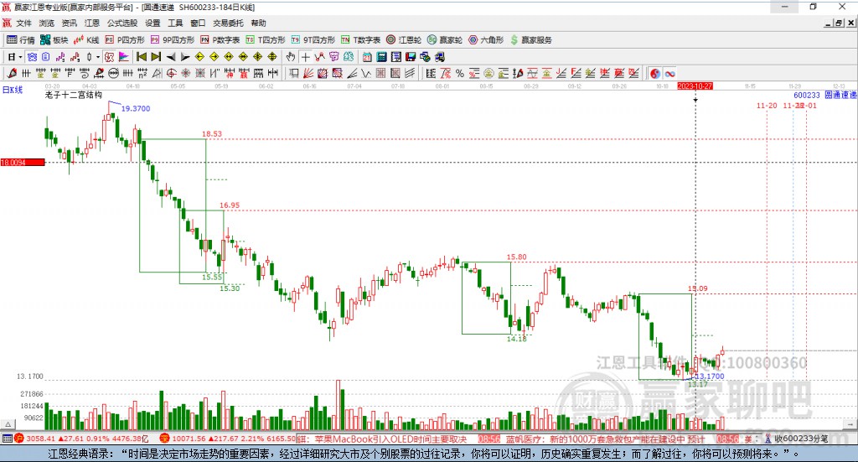Click the magenta flag chart icon
The width and height of the screenshot is (858, 462).
coord(124,57)
